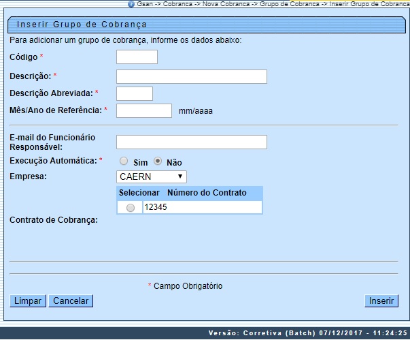
Task: Click the 12345 contract number cell
Action: click(x=202, y=208)
